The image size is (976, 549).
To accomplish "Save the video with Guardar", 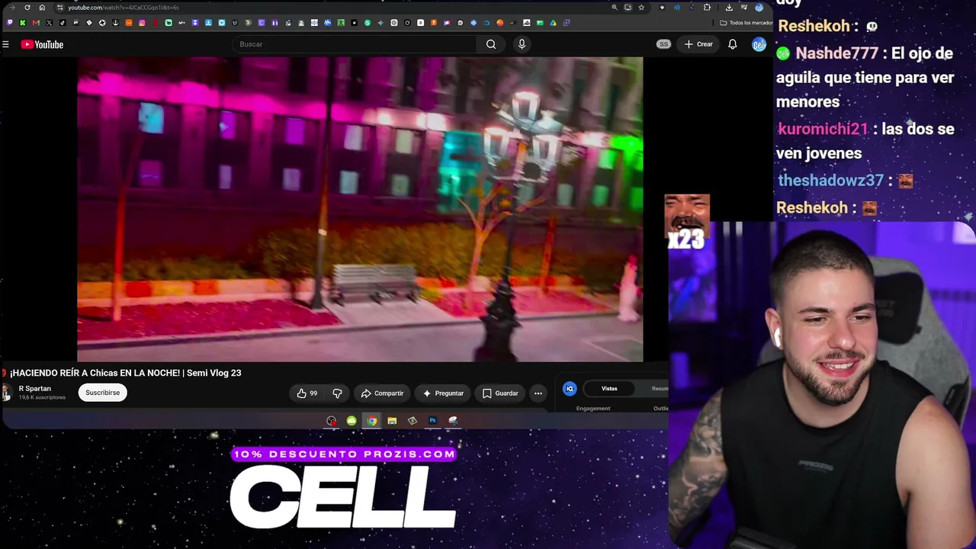I will (x=500, y=393).
